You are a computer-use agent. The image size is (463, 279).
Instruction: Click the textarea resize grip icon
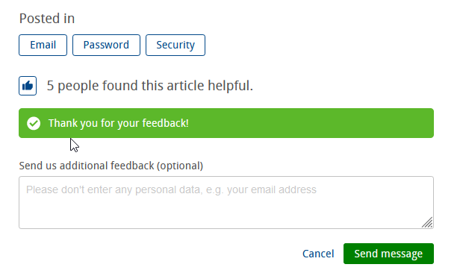pyautogui.click(x=427, y=222)
